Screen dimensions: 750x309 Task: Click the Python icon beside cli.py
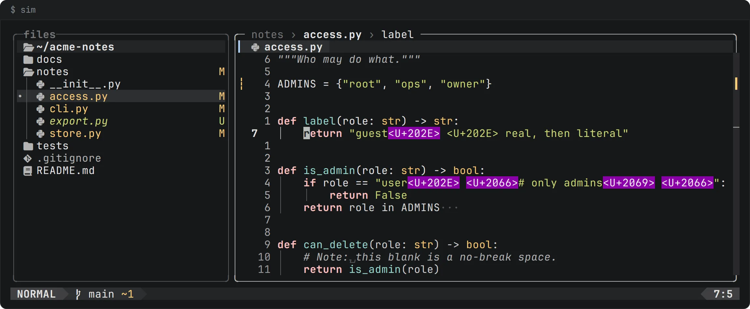[40, 109]
